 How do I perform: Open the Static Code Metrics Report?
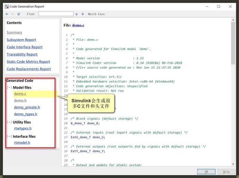28,62
